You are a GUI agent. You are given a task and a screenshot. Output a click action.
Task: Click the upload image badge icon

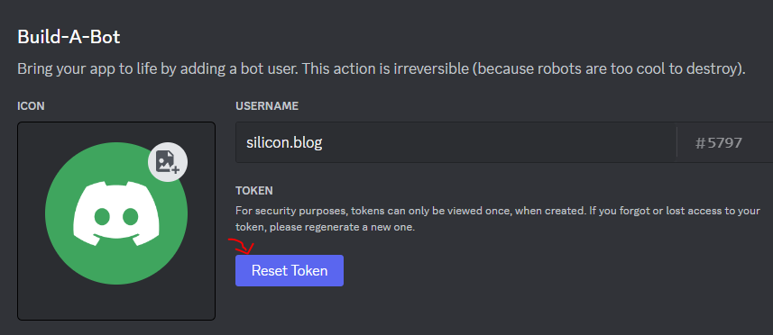pos(168,162)
